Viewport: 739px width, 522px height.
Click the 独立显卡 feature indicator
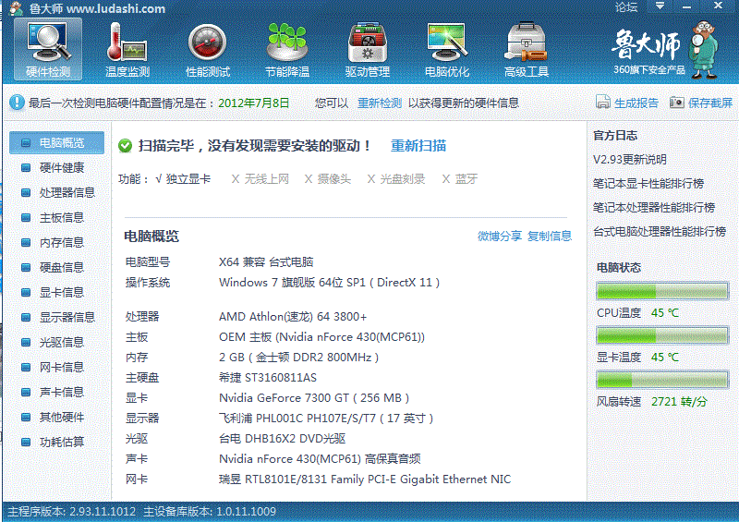pyautogui.click(x=183, y=179)
